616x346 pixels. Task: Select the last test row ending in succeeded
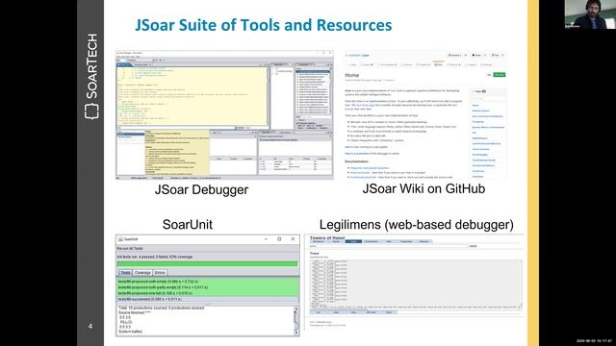pos(208,299)
